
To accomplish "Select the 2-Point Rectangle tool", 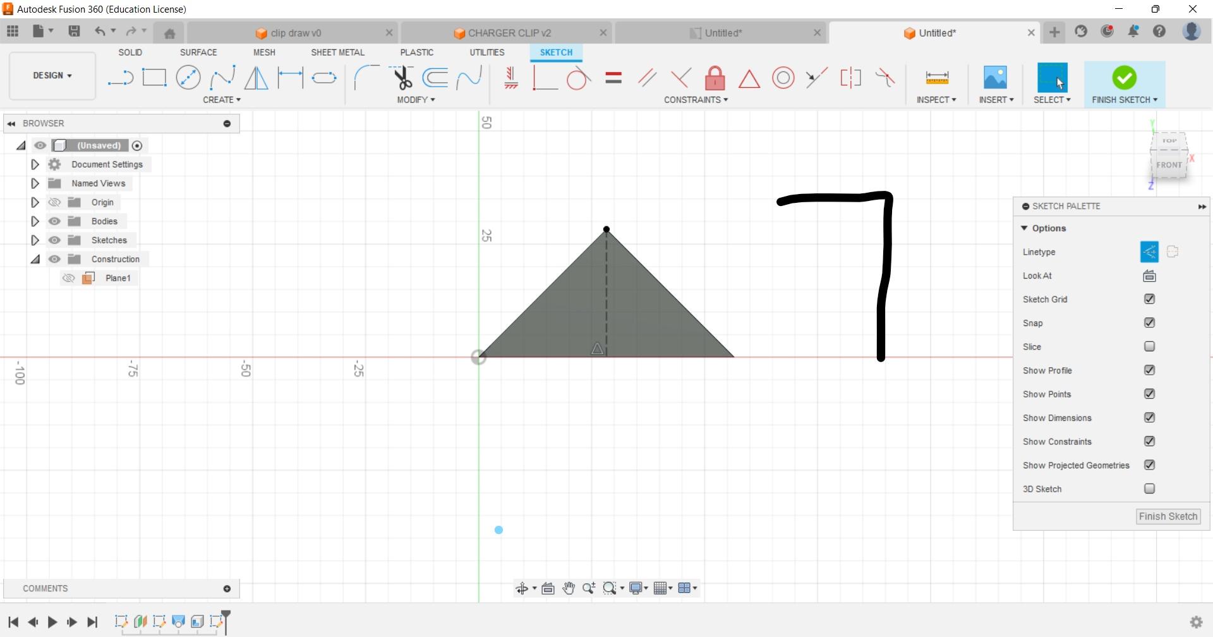I will click(154, 77).
